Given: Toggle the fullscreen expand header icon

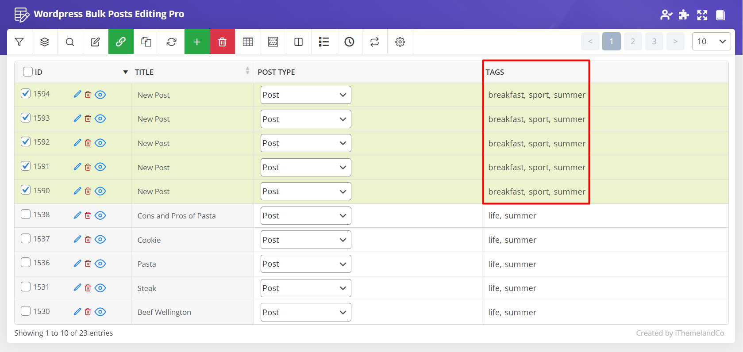Looking at the screenshot, I should pos(702,15).
